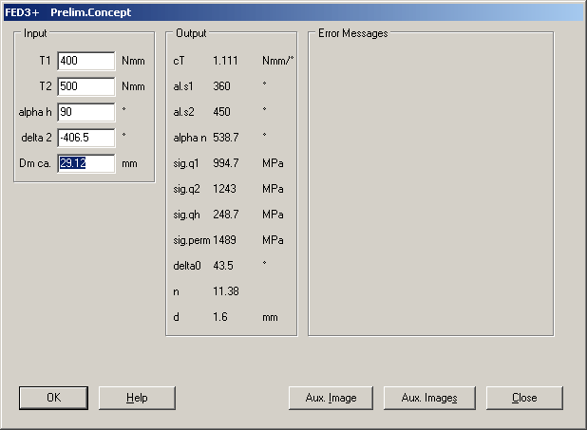Click the cT output value 1.111
This screenshot has width=587, height=430.
click(225, 60)
